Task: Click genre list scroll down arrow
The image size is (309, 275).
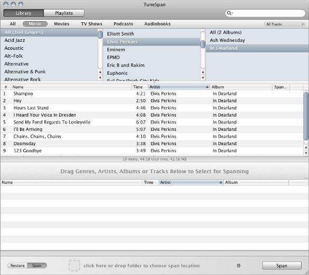Action: point(101,78)
